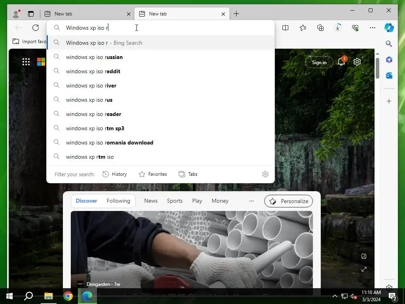The height and width of the screenshot is (304, 405).
Task: Open the Downloads icon
Action: (x=338, y=28)
